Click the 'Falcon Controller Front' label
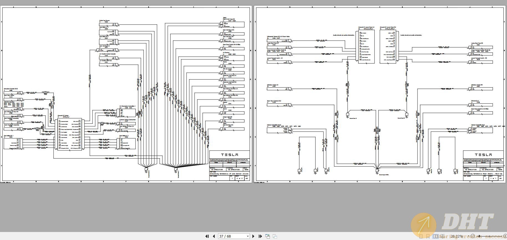This screenshot has width=507, height=240. coord(274,125)
